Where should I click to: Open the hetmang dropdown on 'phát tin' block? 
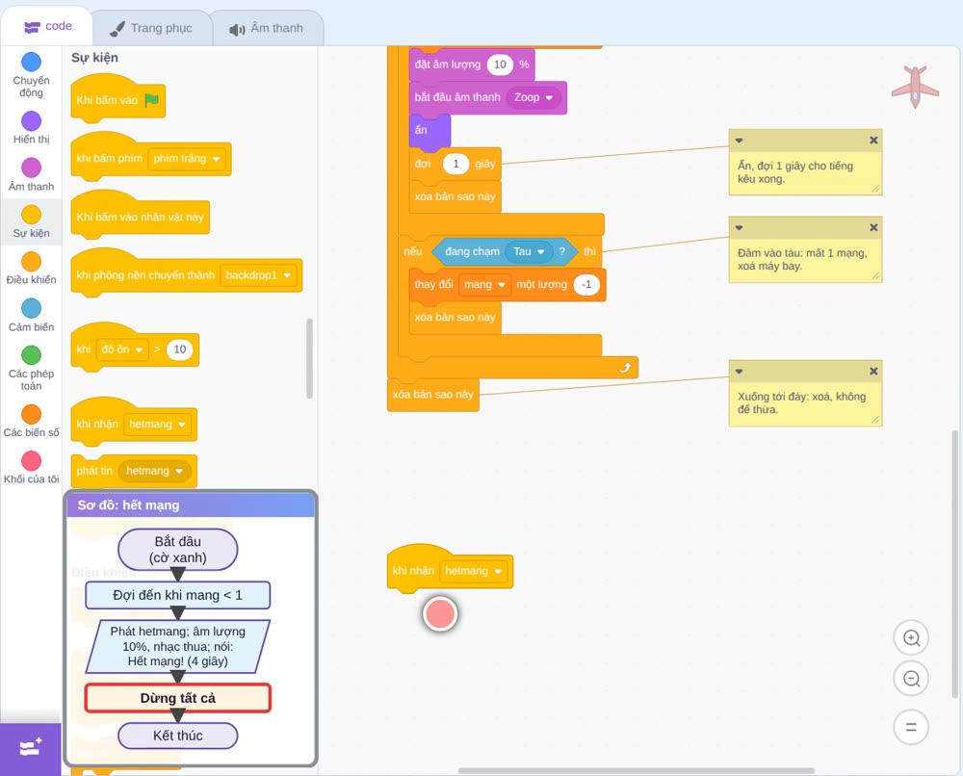(154, 471)
